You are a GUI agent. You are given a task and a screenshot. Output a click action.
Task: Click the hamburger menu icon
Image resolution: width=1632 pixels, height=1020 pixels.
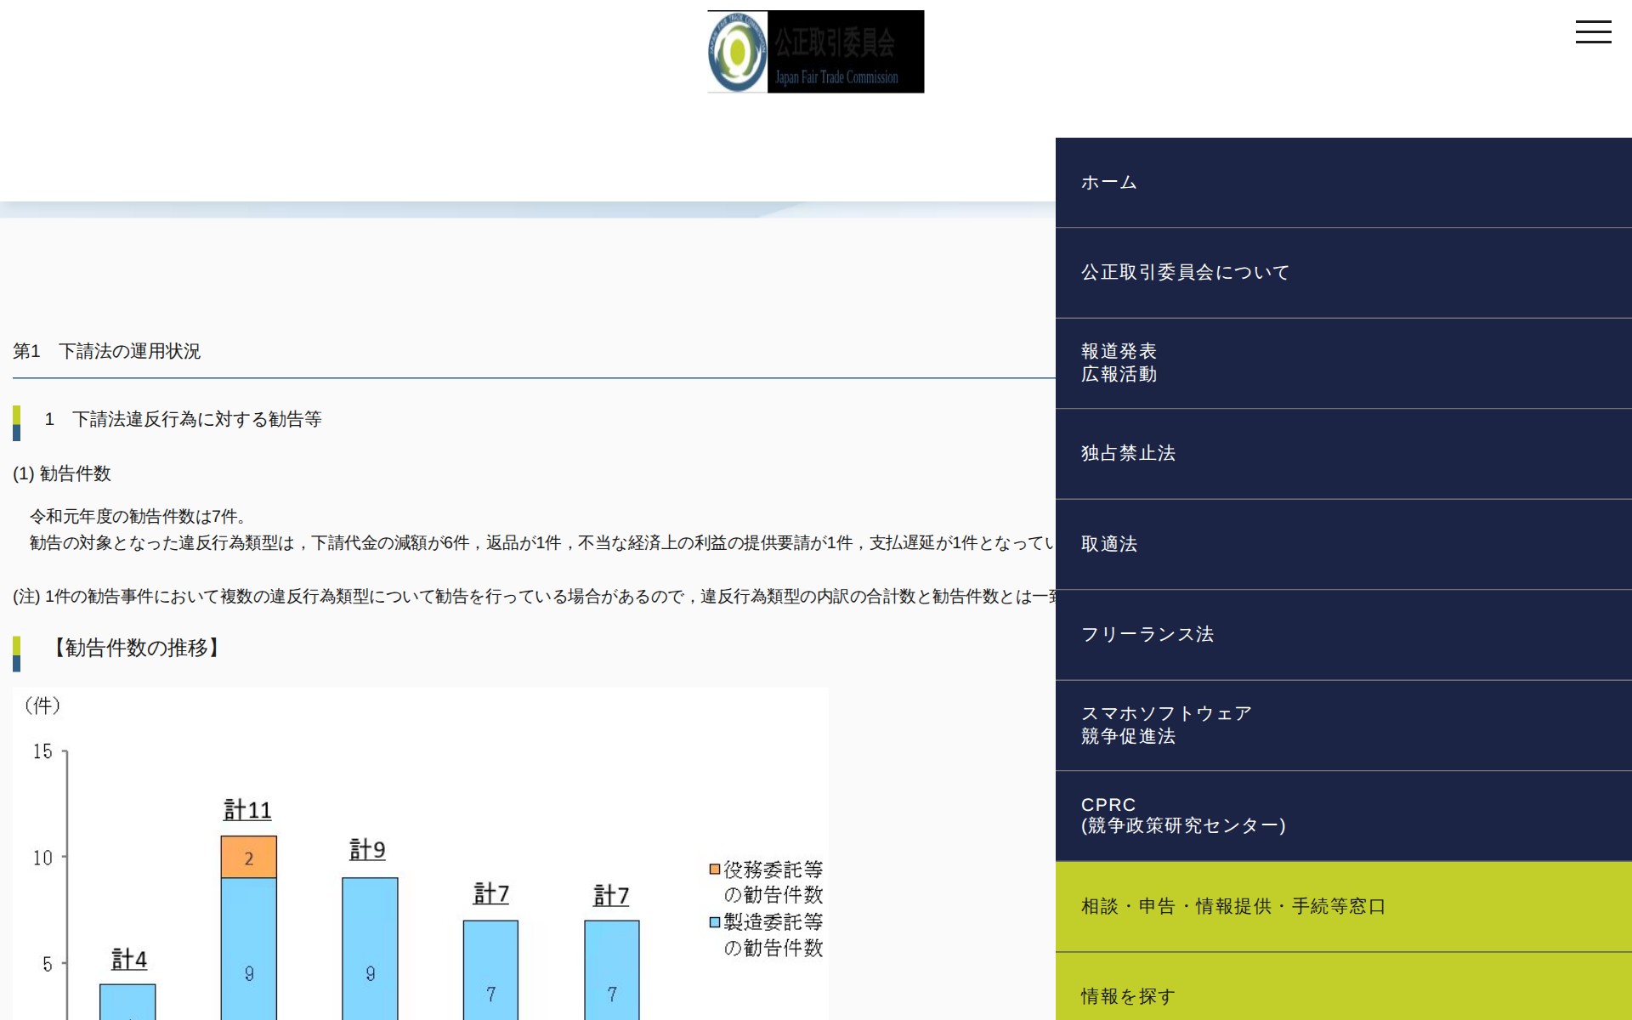[1594, 31]
